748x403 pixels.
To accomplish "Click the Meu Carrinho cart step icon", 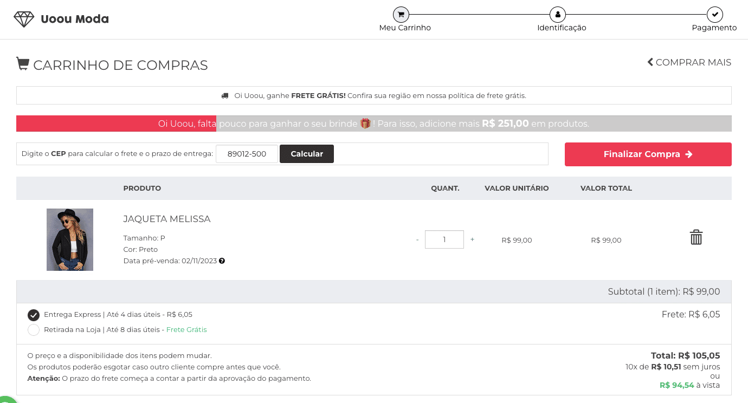I will 401,15.
